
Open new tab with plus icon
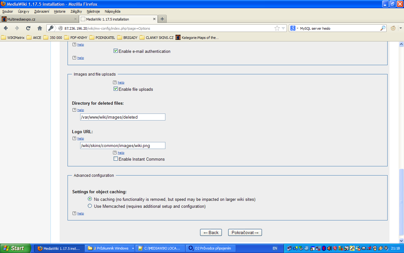click(x=162, y=19)
